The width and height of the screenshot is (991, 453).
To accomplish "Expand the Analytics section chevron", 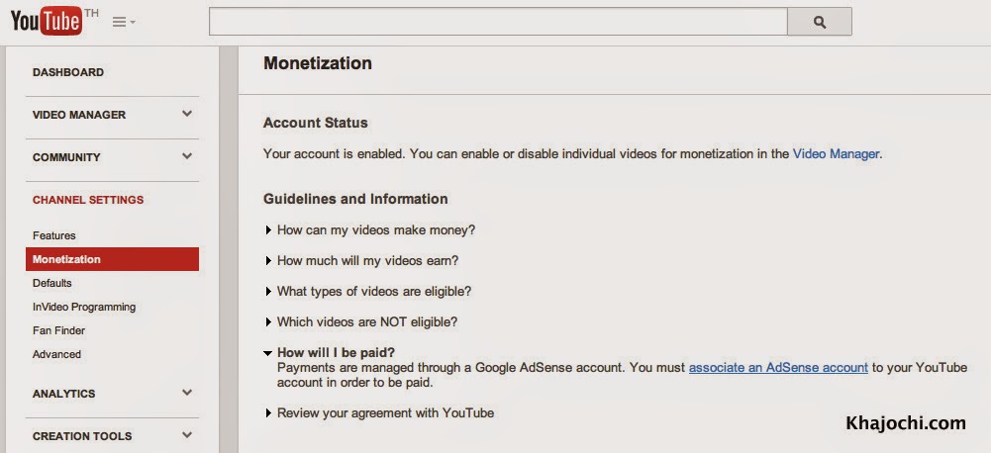I will (x=187, y=393).
